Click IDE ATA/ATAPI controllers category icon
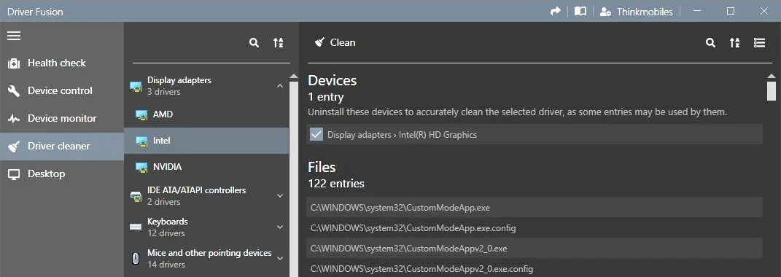The width and height of the screenshot is (781, 277). click(x=136, y=196)
